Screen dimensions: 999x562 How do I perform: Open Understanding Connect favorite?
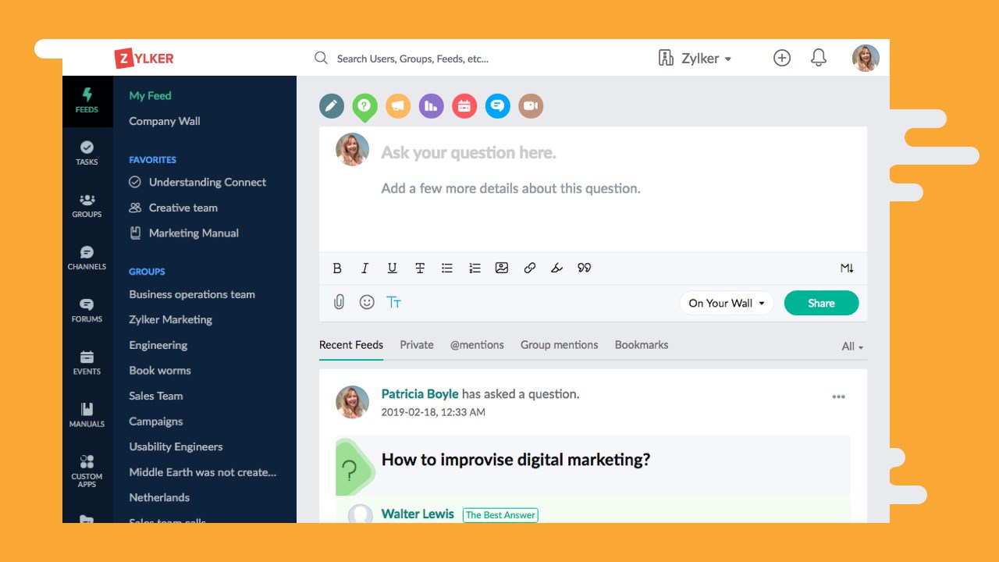(x=197, y=182)
